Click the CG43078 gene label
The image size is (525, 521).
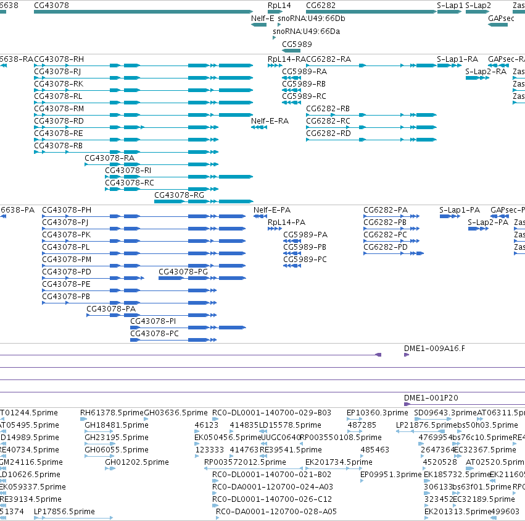pyautogui.click(x=52, y=6)
